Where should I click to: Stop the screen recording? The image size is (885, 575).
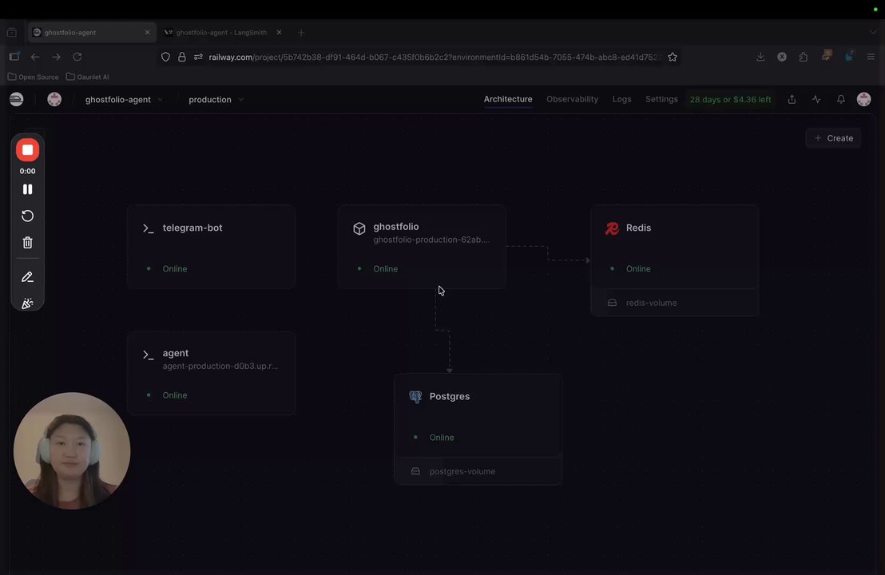(x=27, y=150)
